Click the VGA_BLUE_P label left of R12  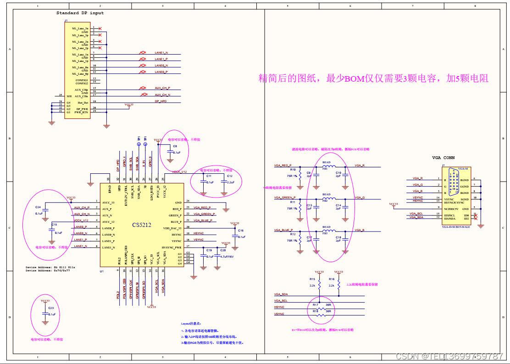pyautogui.click(x=283, y=230)
